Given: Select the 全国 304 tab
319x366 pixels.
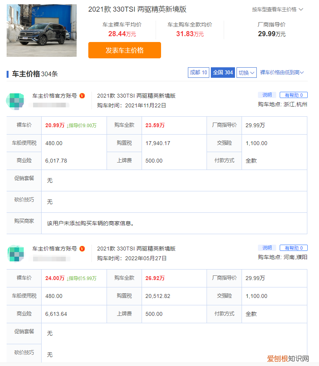Looking at the screenshot, I should click(x=223, y=72).
